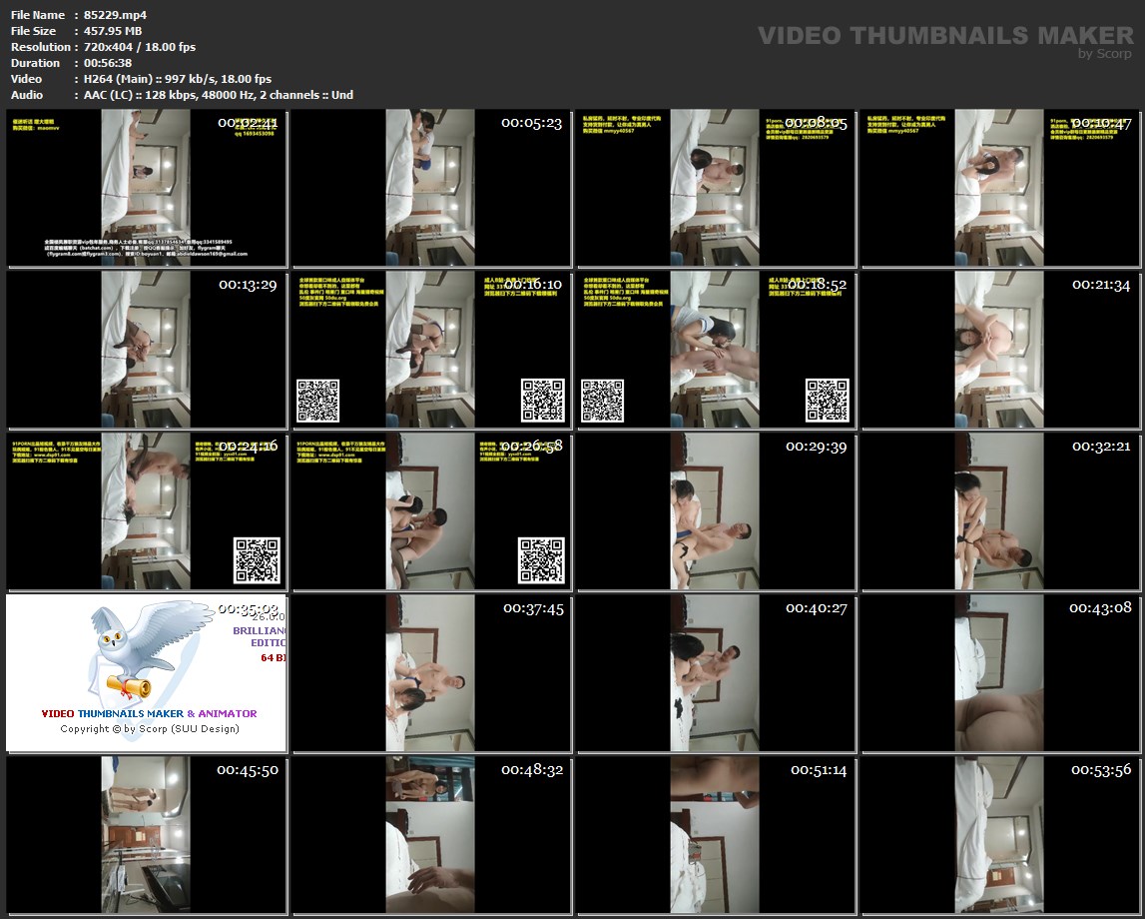Click the 'Copyright © by Scorp (SUU Design)' text

point(150,729)
